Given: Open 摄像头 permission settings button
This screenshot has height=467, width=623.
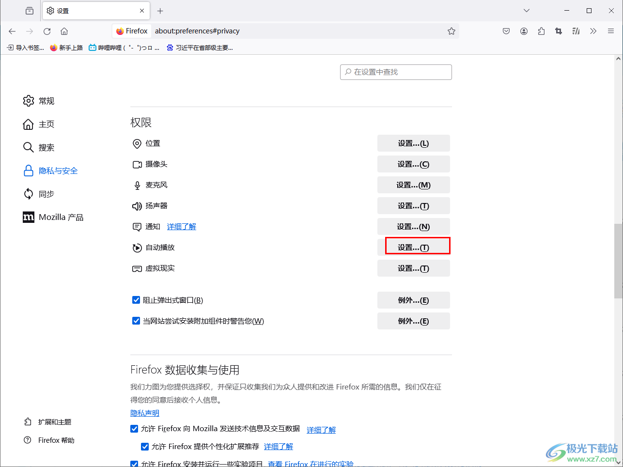Looking at the screenshot, I should tap(414, 164).
